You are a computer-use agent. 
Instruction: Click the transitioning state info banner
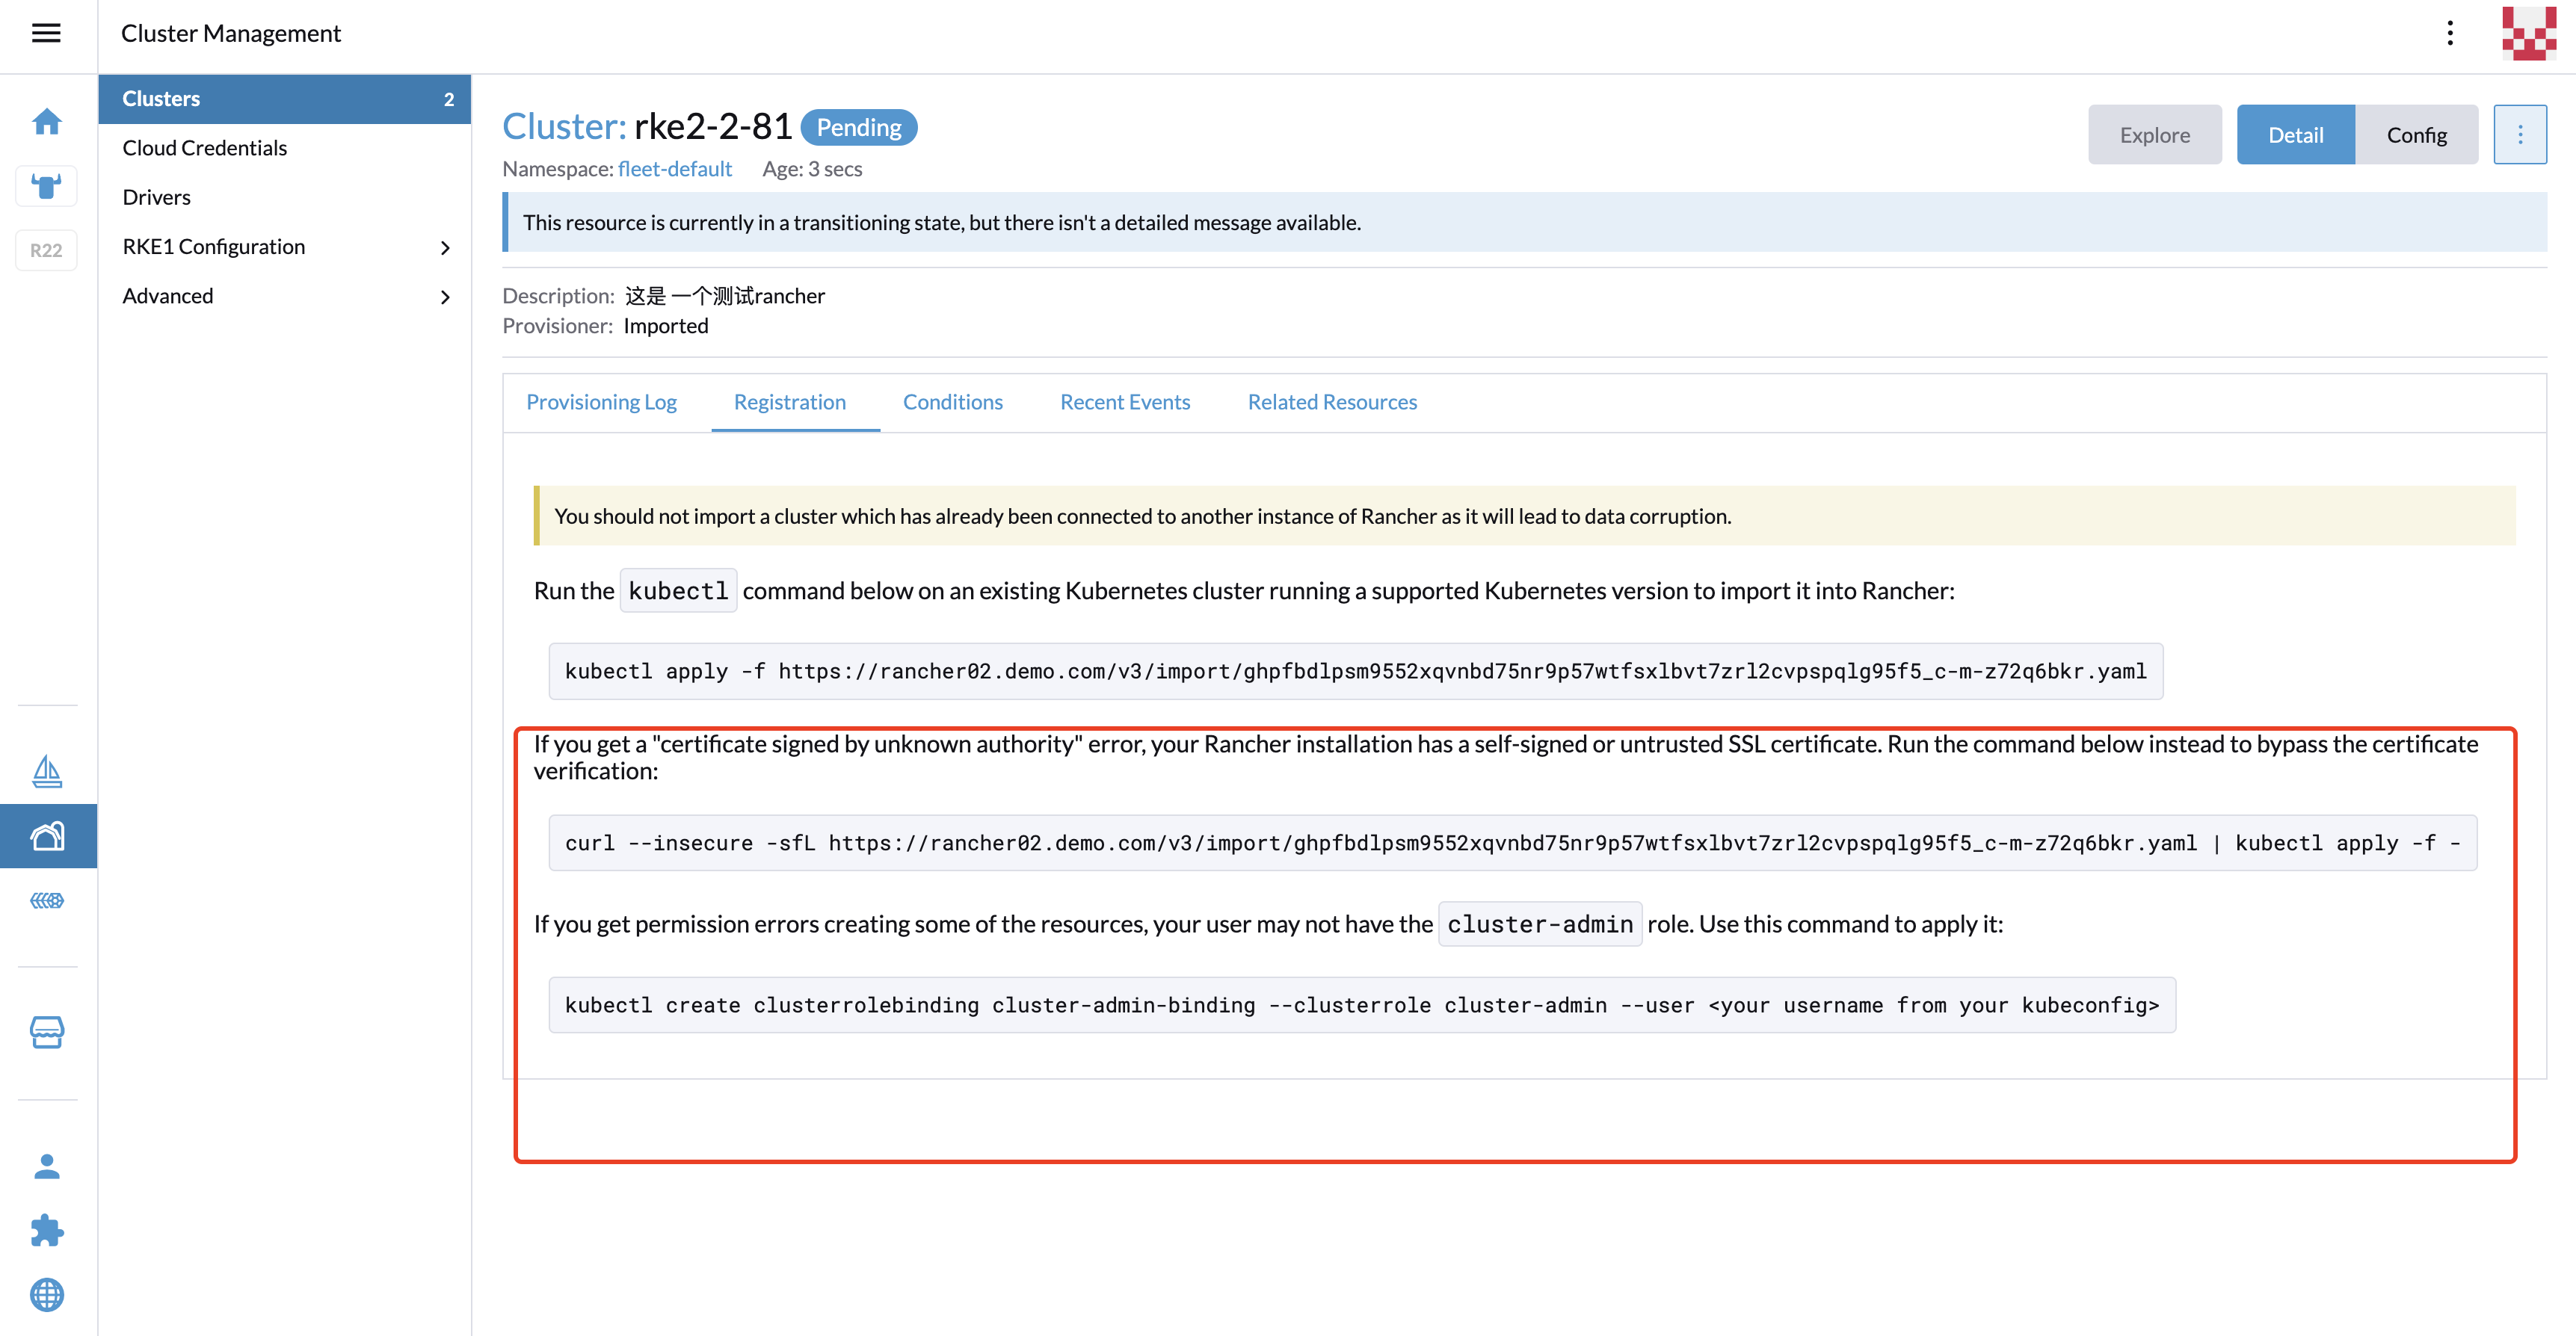pyautogui.click(x=1525, y=222)
